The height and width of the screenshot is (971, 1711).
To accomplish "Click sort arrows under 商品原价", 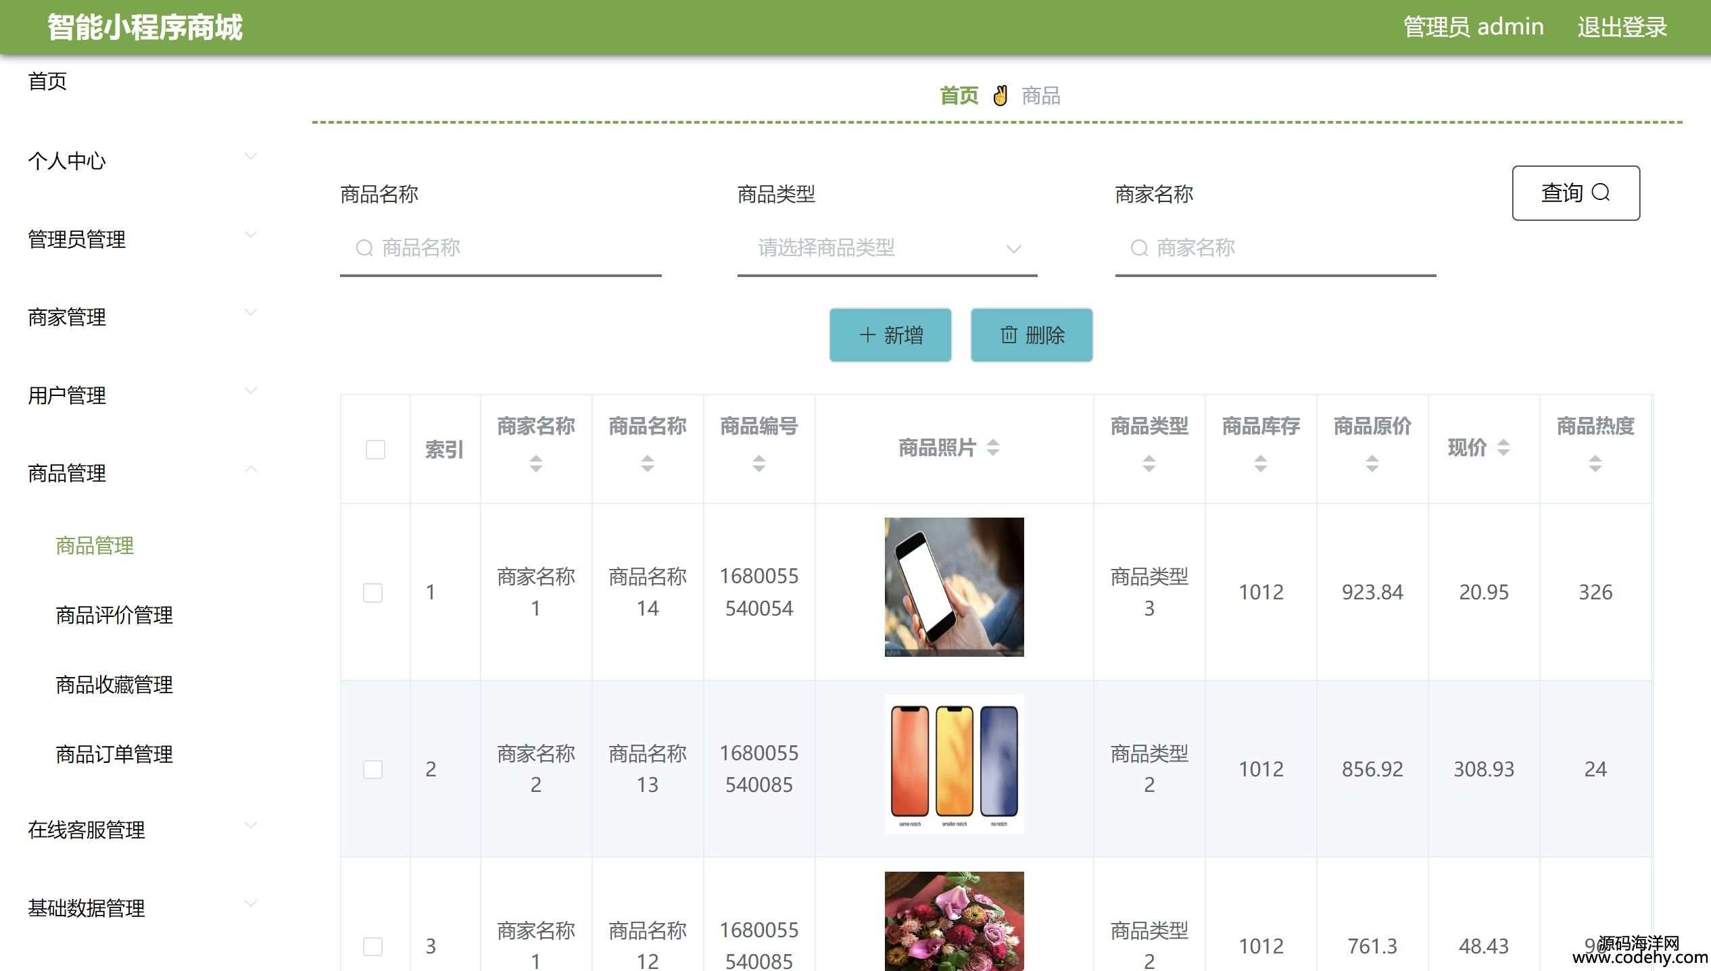I will 1372,463.
